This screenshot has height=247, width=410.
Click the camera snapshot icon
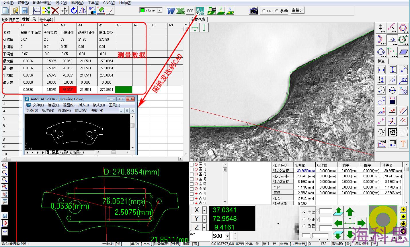pyautogui.click(x=253, y=11)
